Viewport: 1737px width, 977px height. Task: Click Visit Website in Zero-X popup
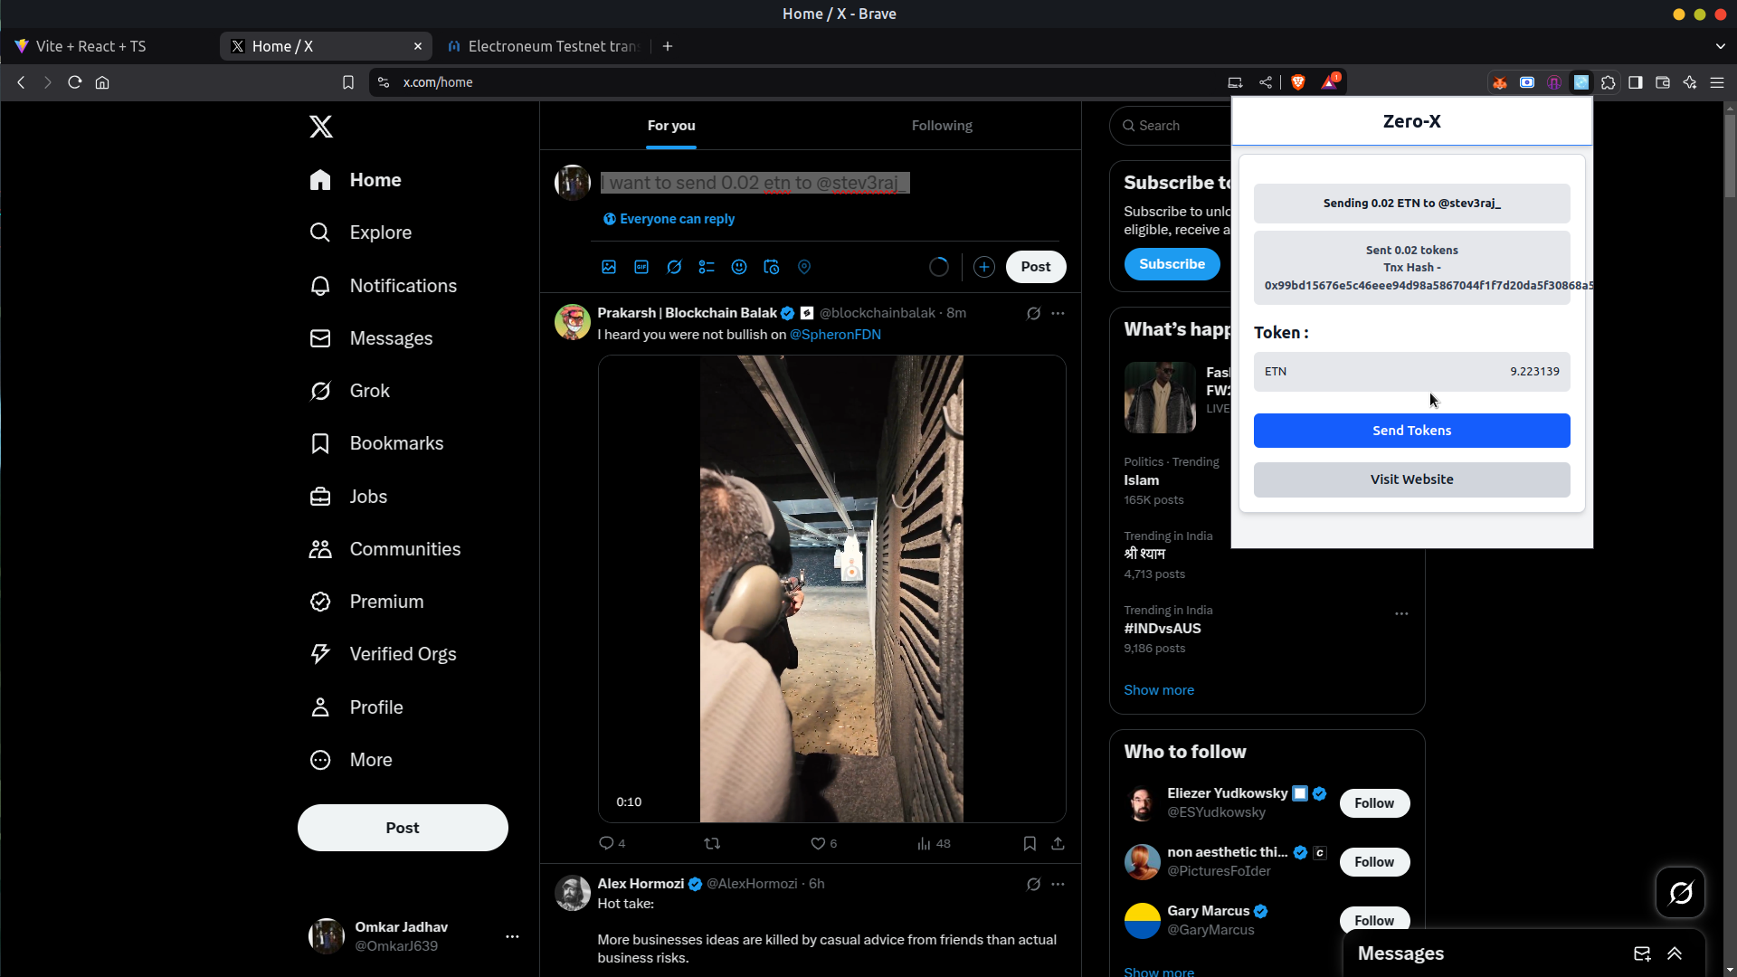(1411, 479)
